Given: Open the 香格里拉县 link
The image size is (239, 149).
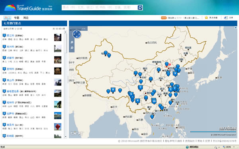Looking at the screenshot, I should click(x=13, y=91).
